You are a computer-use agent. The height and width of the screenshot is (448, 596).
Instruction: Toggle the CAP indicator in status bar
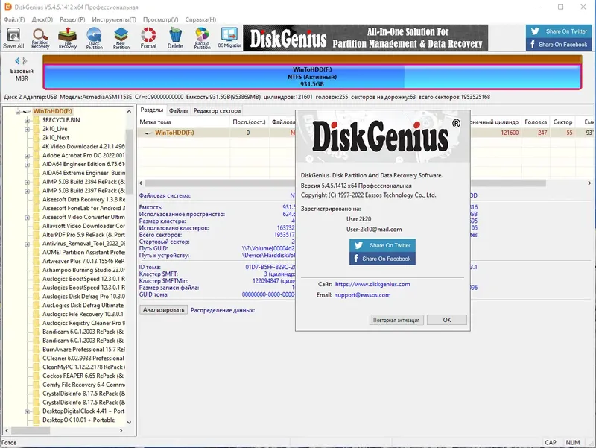(550, 441)
